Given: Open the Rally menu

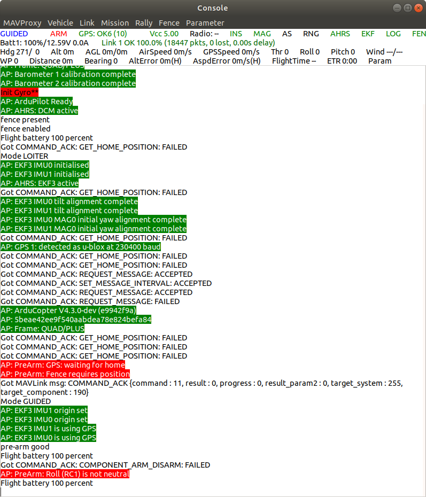Looking at the screenshot, I should pyautogui.click(x=144, y=23).
